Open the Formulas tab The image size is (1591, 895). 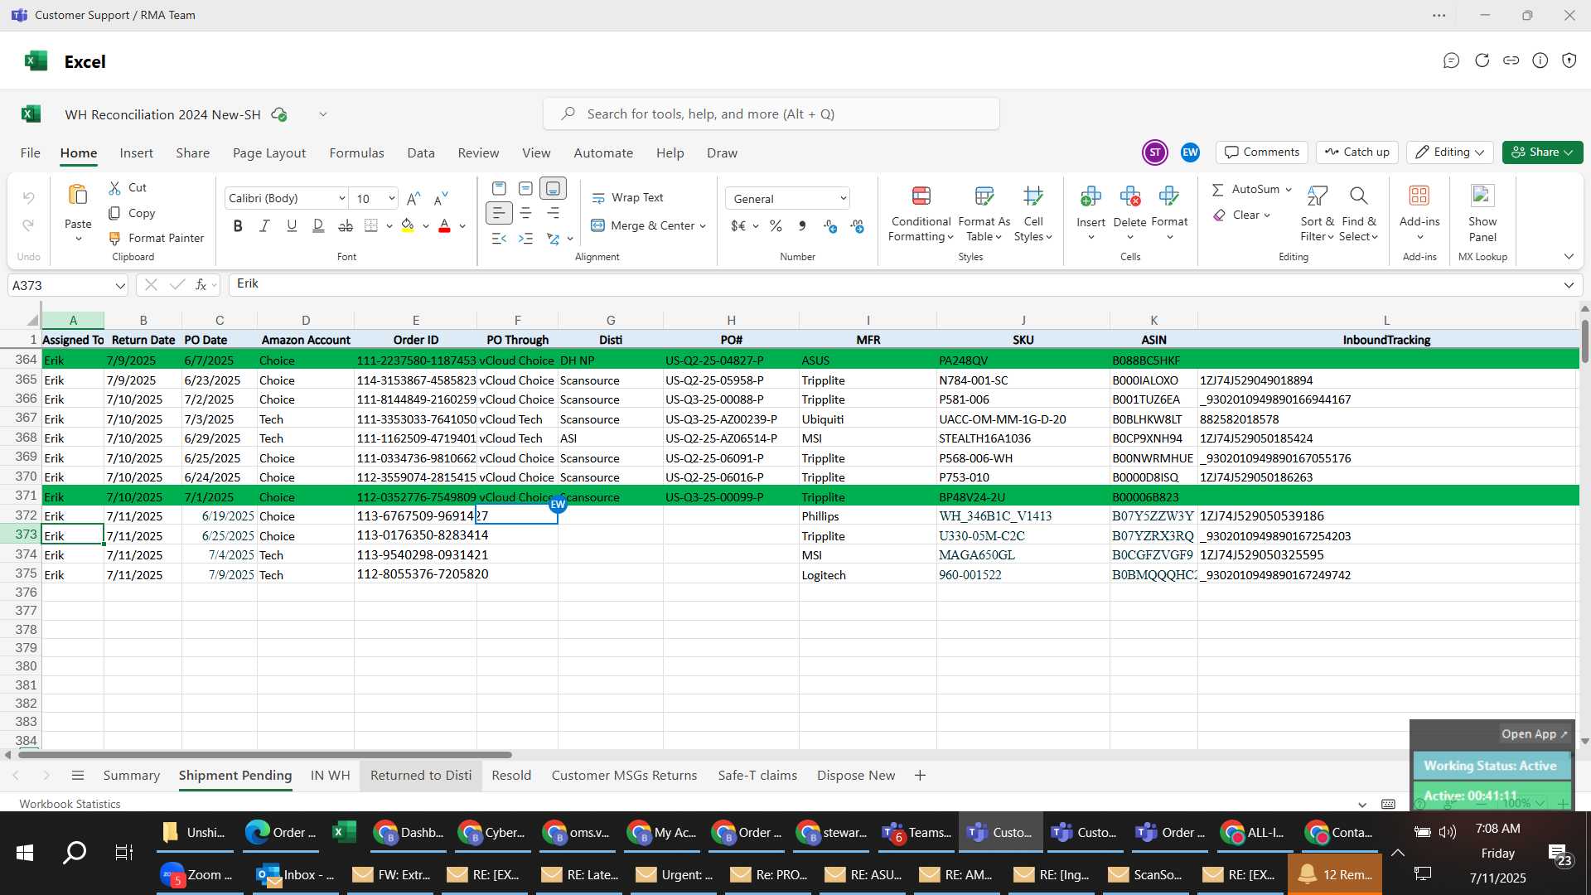click(356, 153)
